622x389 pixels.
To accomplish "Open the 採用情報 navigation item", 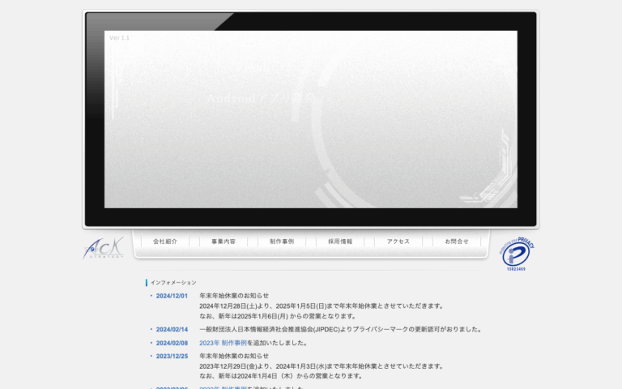I will [340, 242].
